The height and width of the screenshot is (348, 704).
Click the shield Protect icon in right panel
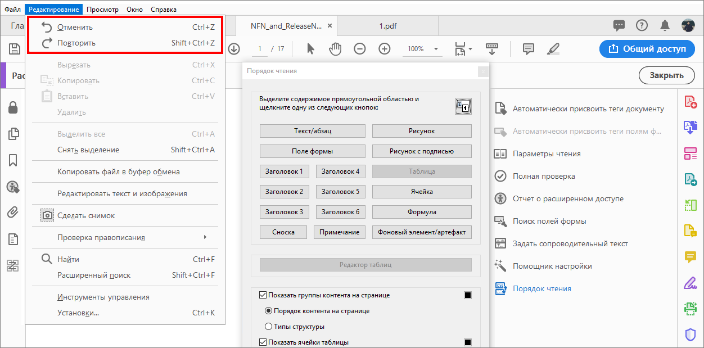691,334
